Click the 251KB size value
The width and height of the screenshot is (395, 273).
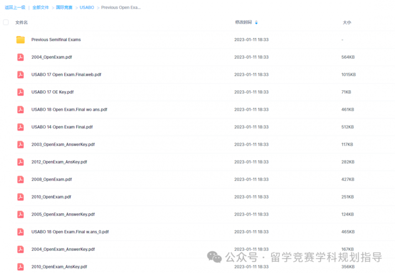tap(348, 197)
